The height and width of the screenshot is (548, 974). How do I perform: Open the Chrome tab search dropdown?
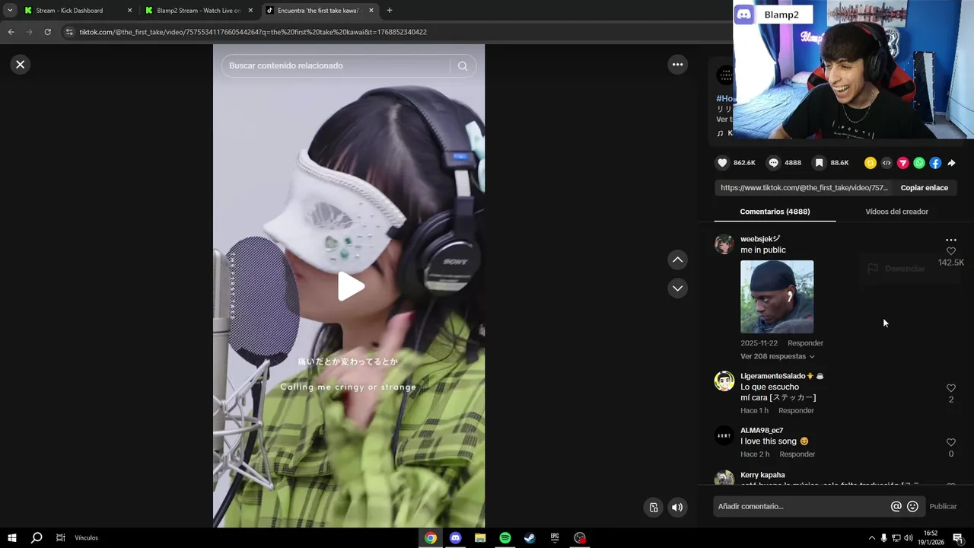pyautogui.click(x=10, y=11)
